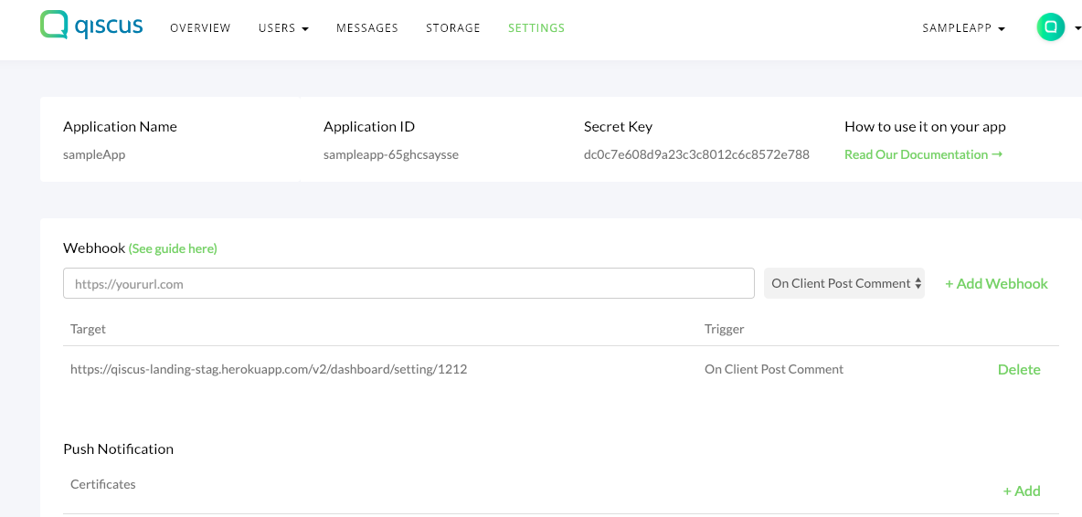Click the Add Webhook button
The image size is (1082, 517).
point(996,284)
